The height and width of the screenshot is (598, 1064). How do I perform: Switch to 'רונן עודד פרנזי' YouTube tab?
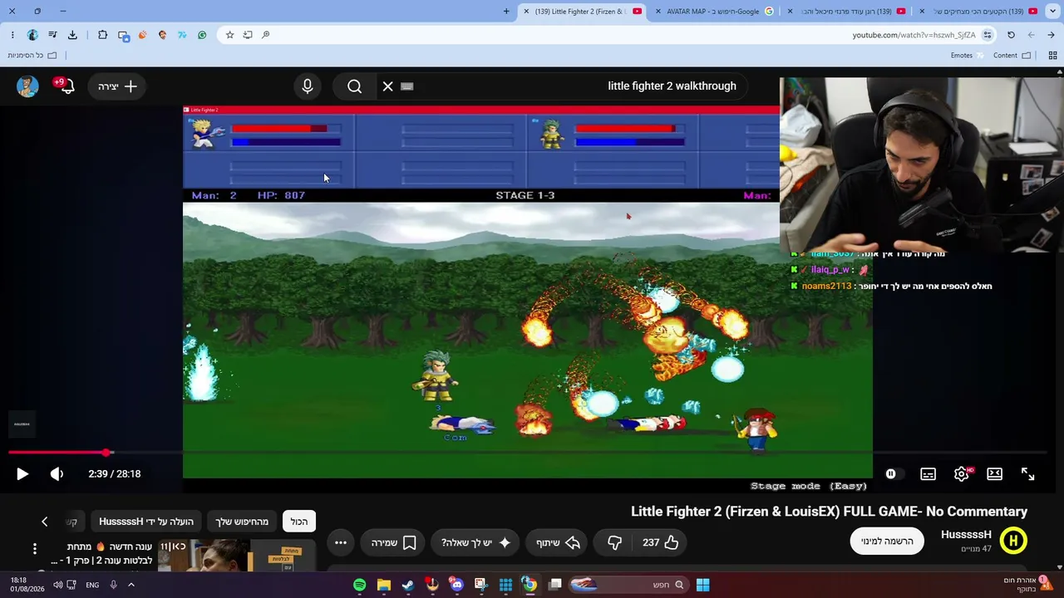[847, 12]
